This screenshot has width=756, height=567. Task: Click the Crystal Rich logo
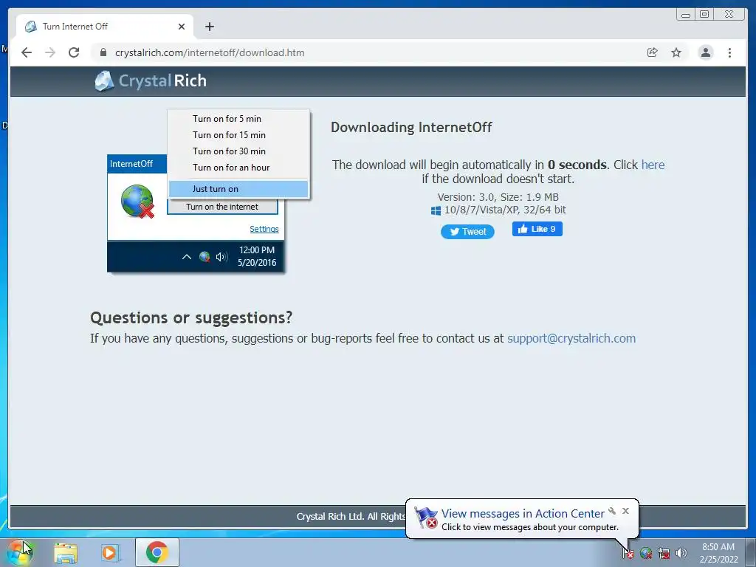pyautogui.click(x=151, y=81)
